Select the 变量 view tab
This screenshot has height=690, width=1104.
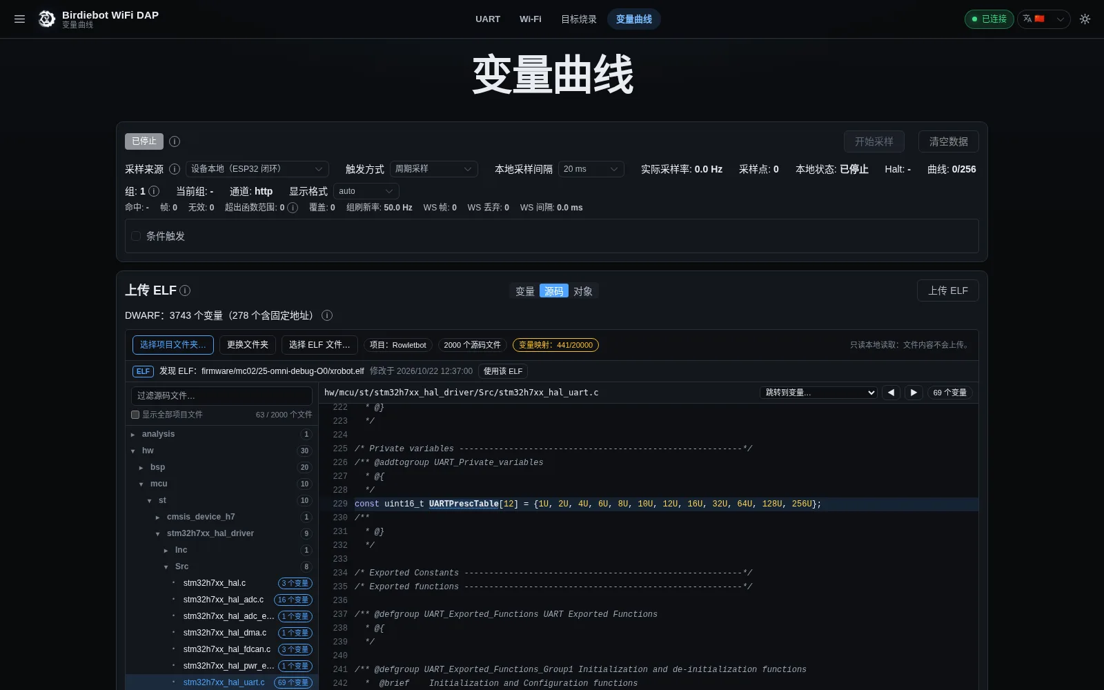(525, 291)
